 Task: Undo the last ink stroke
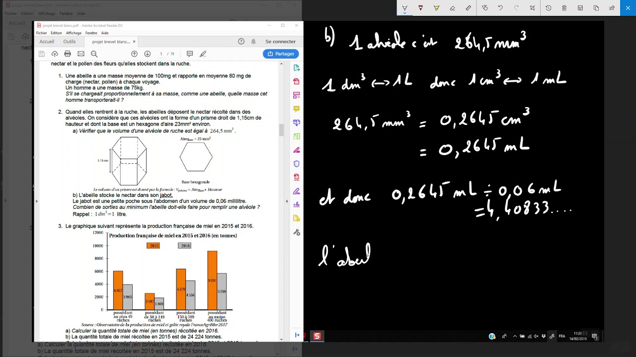coord(500,8)
